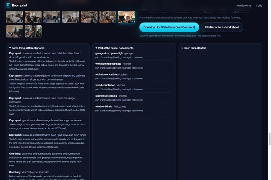Screen dimensions: 271x180
Task: Select the cluttered kitchen shelves photo thumbnail
Action: [89, 17]
